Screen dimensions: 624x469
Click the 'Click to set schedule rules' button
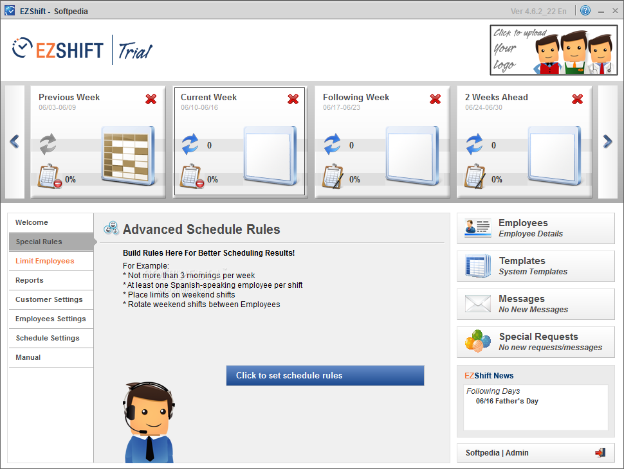tap(325, 376)
